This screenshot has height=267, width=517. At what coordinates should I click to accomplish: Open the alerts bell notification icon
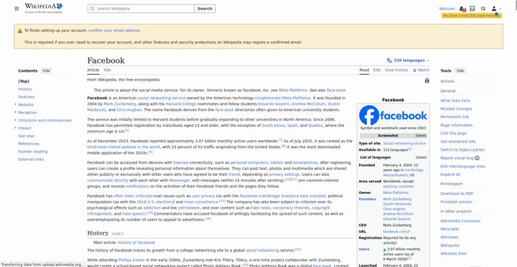(462, 9)
